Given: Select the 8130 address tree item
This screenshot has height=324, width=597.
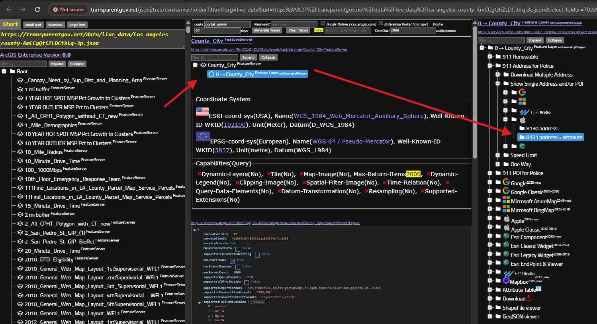Looking at the screenshot, I should click(x=541, y=128).
